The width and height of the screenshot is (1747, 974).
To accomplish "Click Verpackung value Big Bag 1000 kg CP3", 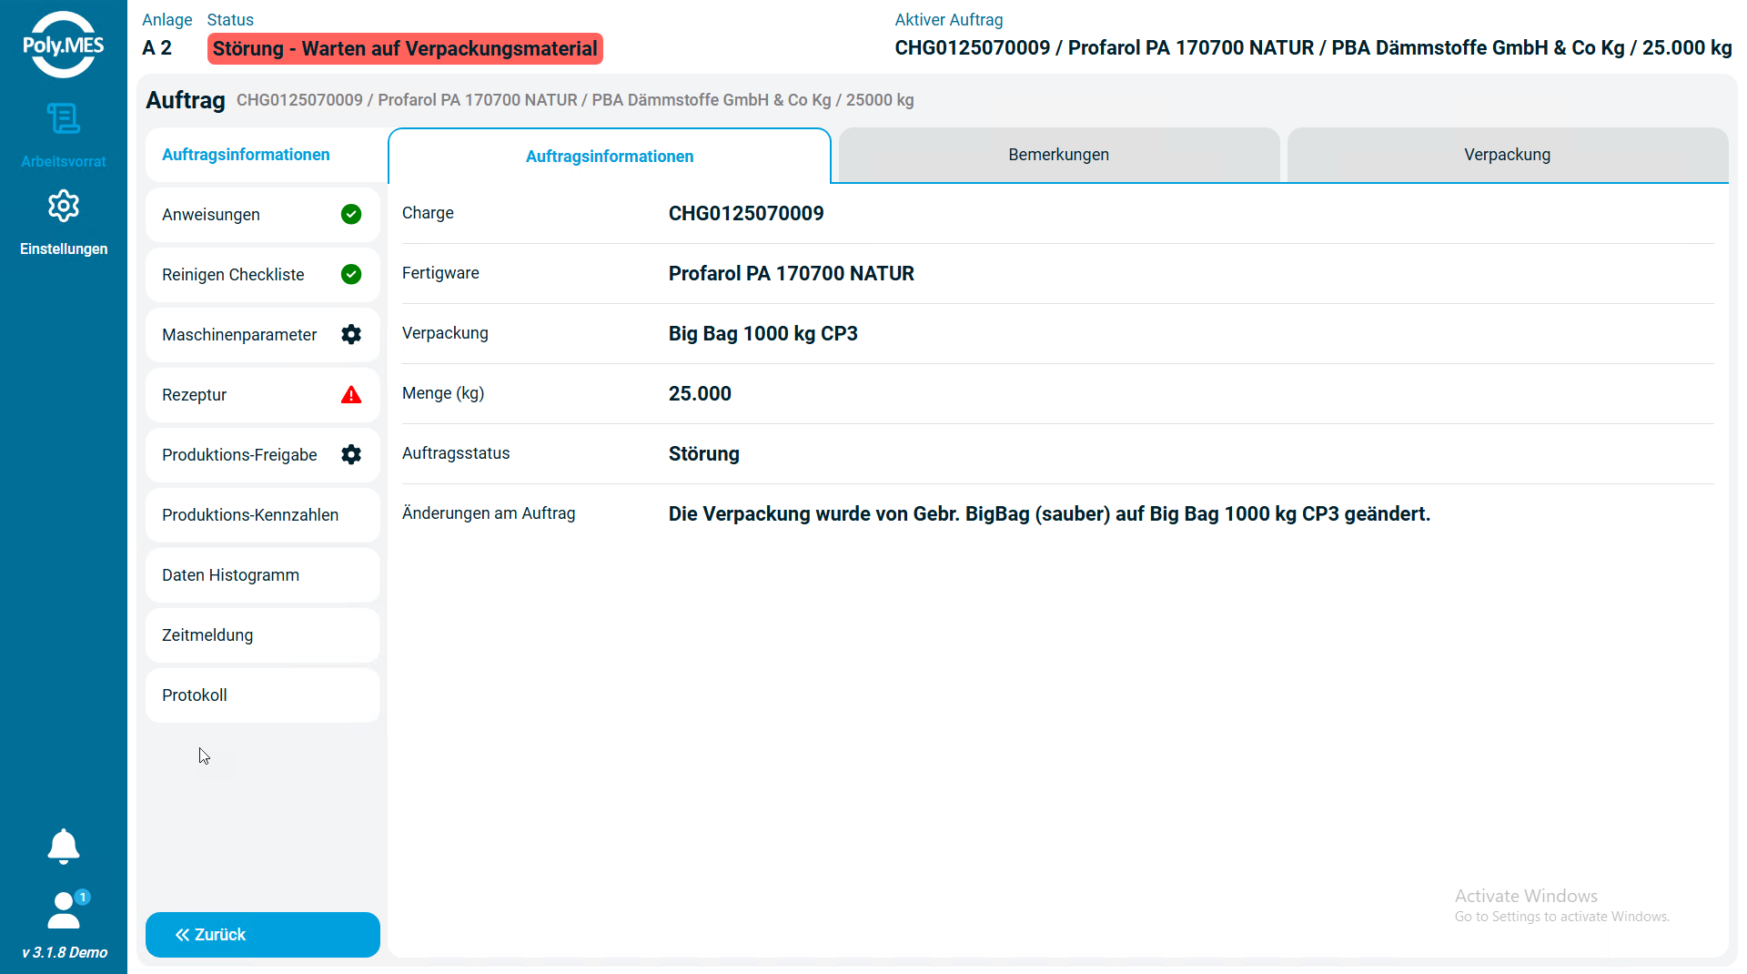I will (x=763, y=334).
